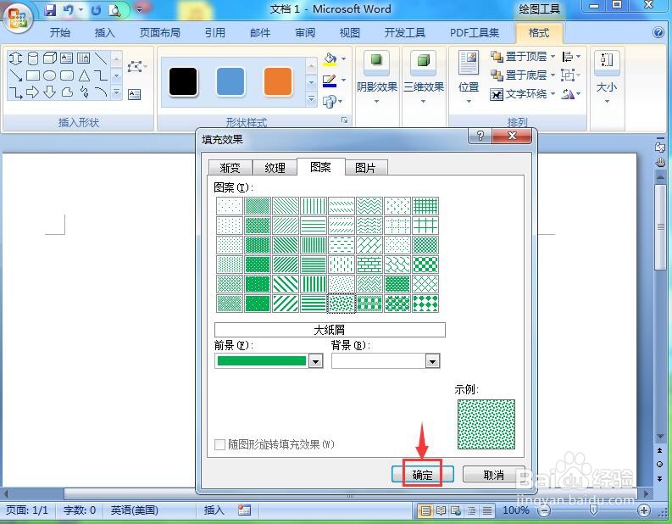672x524 pixels.
Task: Switch to outline view in the status bar
Action: [x=472, y=510]
